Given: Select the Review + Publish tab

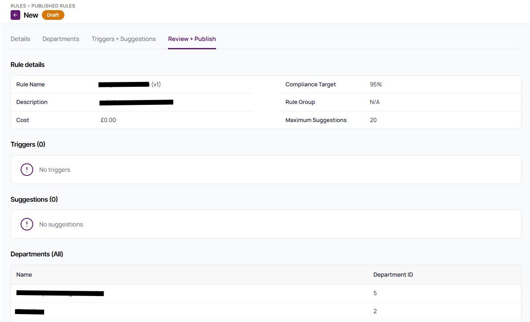Looking at the screenshot, I should point(192,39).
